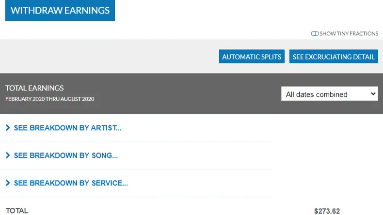Image resolution: width=383 pixels, height=215 pixels.
Task: Click the February 2020 thru August 2020 text
Action: [x=49, y=99]
